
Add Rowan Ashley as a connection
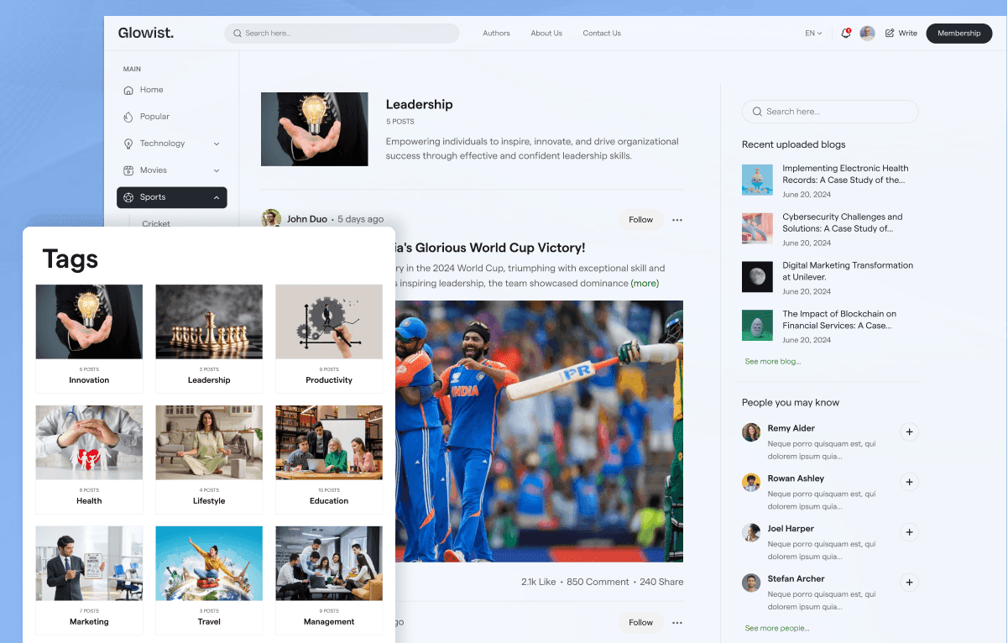tap(909, 482)
